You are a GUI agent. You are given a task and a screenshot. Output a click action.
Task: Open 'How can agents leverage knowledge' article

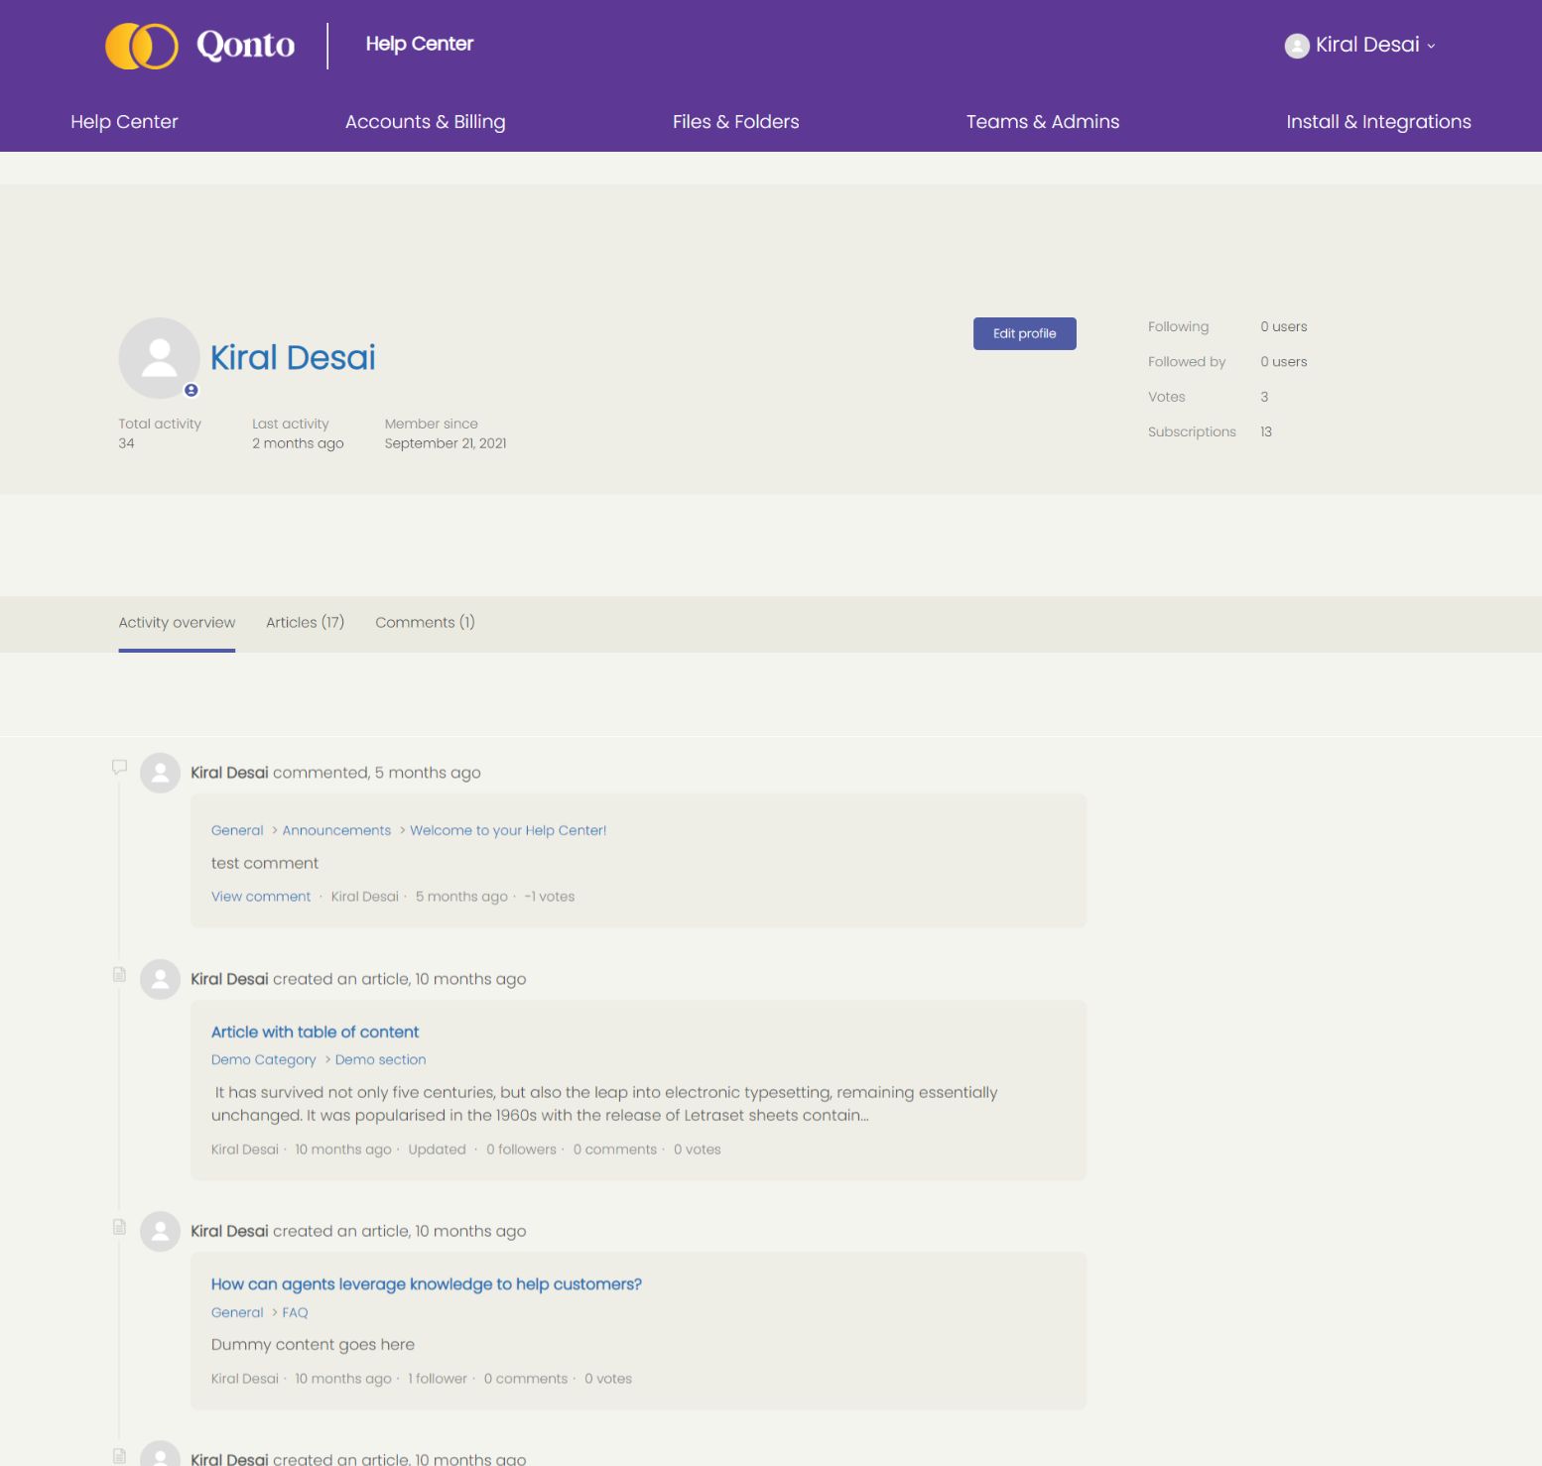pyautogui.click(x=426, y=1283)
